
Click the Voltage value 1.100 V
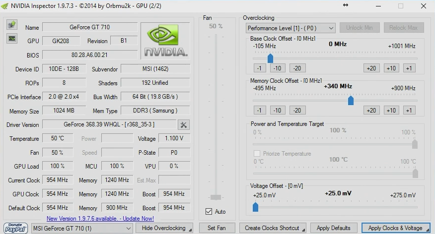click(174, 138)
